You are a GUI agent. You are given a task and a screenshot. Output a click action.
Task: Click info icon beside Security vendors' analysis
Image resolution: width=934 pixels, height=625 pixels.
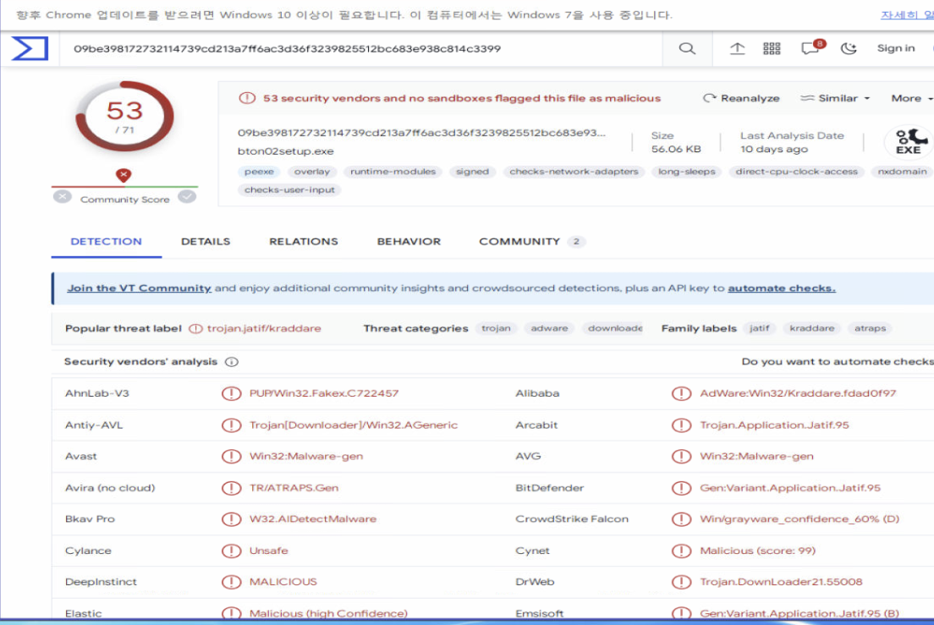pos(232,362)
